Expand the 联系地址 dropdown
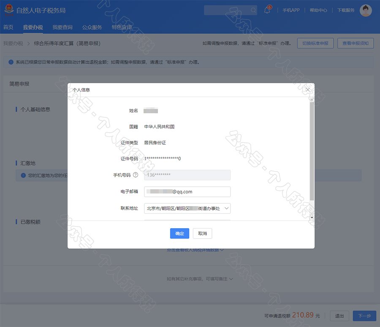The height and width of the screenshot is (327, 380). (x=226, y=208)
